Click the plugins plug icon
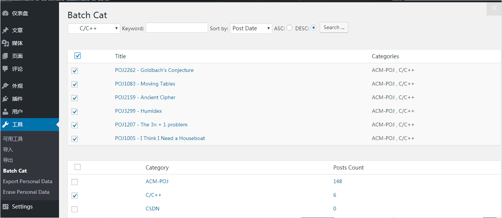 tap(5, 99)
